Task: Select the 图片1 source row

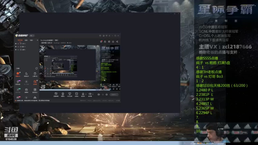Action: pyautogui.click(x=27, y=47)
